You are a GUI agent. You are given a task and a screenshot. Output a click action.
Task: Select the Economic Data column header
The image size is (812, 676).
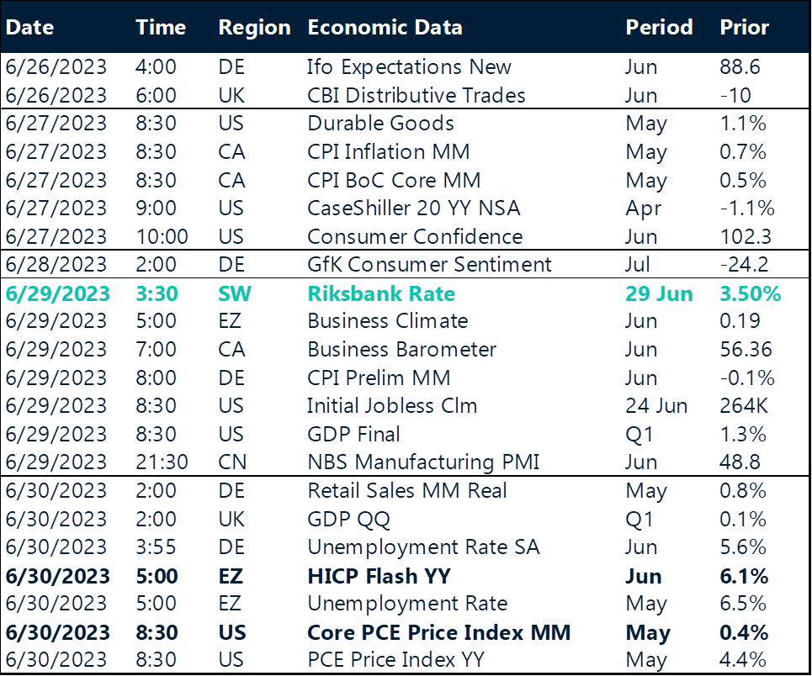click(385, 27)
